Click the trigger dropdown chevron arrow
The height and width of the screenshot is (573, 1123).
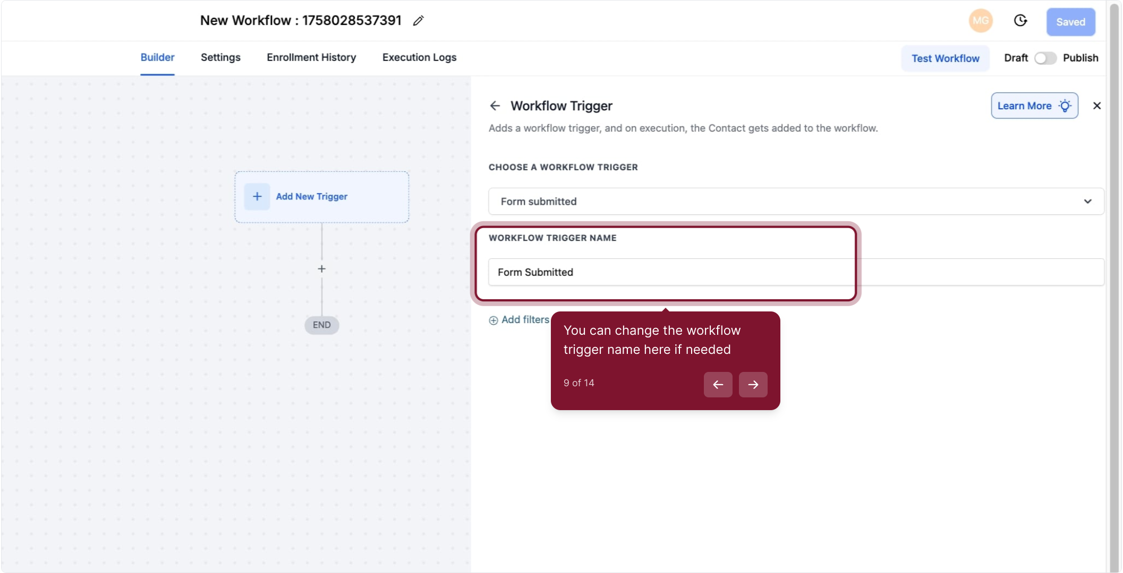point(1087,201)
